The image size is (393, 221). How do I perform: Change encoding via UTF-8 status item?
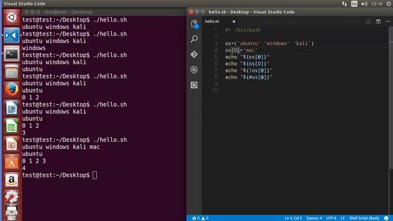(331, 218)
